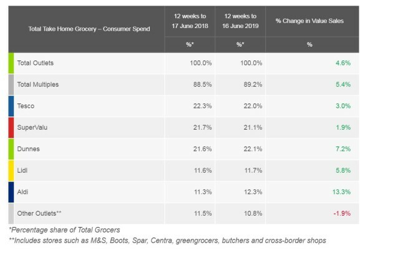Click the yellow color bar beside Lidl
This screenshot has height=255, width=393.
tap(12, 170)
